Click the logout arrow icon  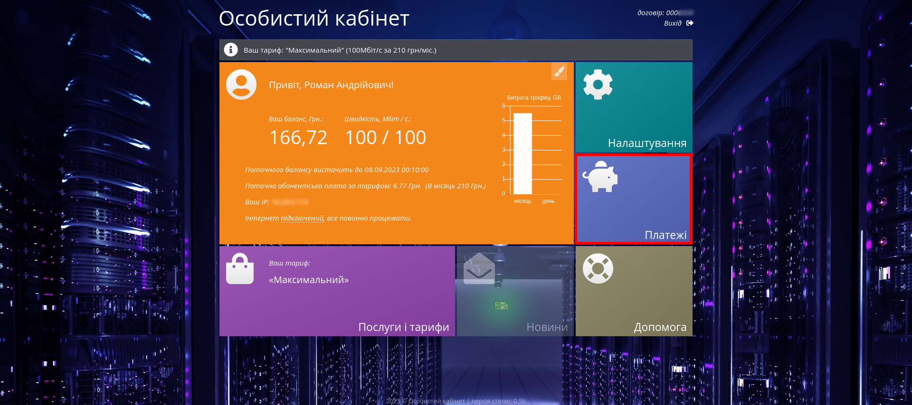coord(690,23)
